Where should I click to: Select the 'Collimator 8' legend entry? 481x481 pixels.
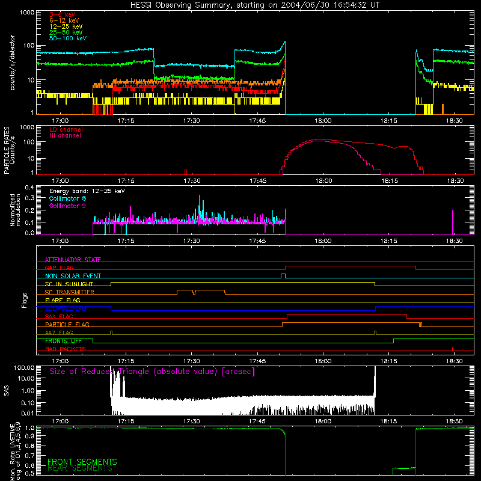(67, 198)
